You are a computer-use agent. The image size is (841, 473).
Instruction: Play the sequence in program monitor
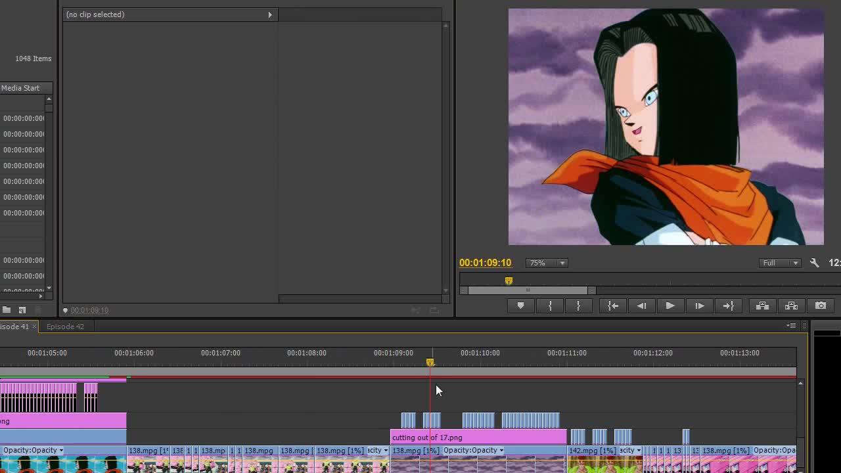click(670, 305)
